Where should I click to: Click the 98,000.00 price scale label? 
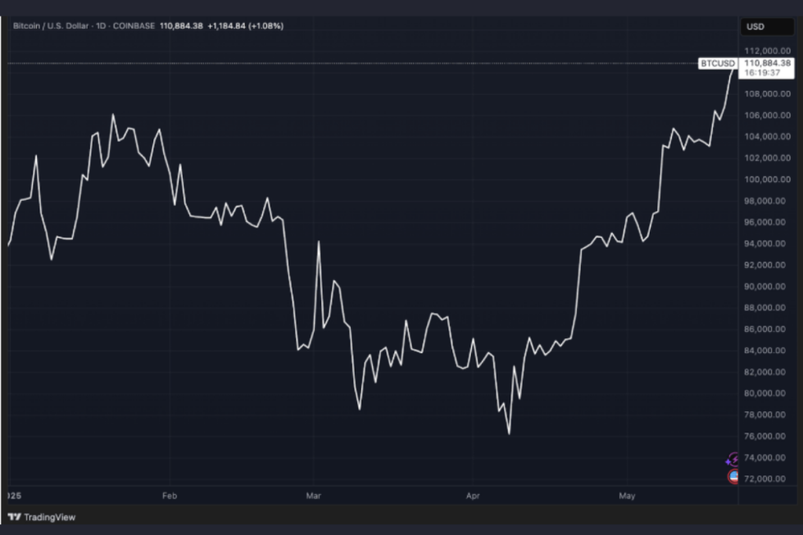764,201
